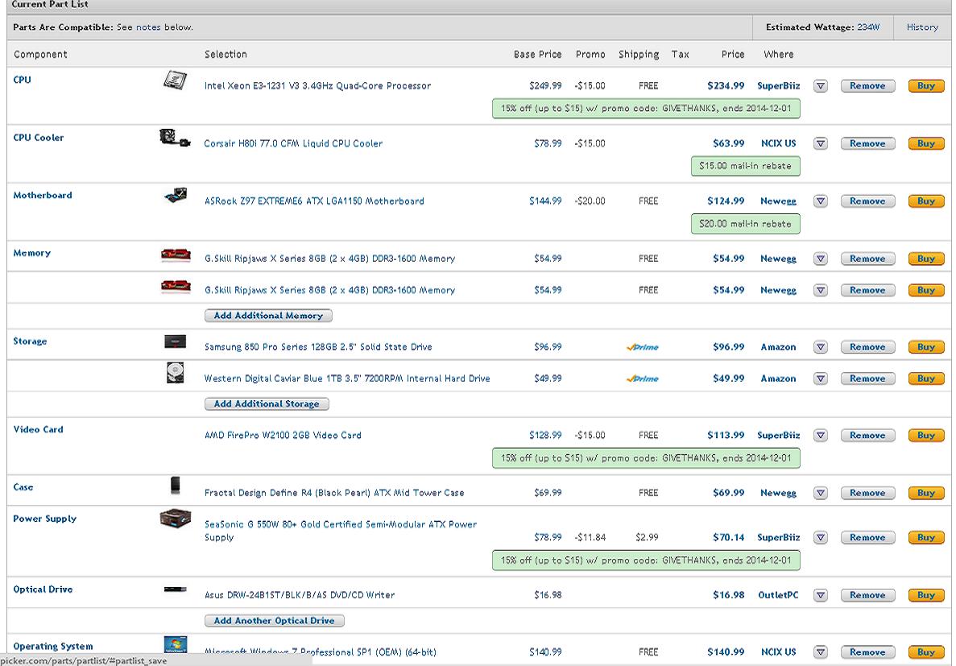Open dropdown arrow for Fractal Design Define R4
Screen dimensions: 956x666
(x=821, y=493)
